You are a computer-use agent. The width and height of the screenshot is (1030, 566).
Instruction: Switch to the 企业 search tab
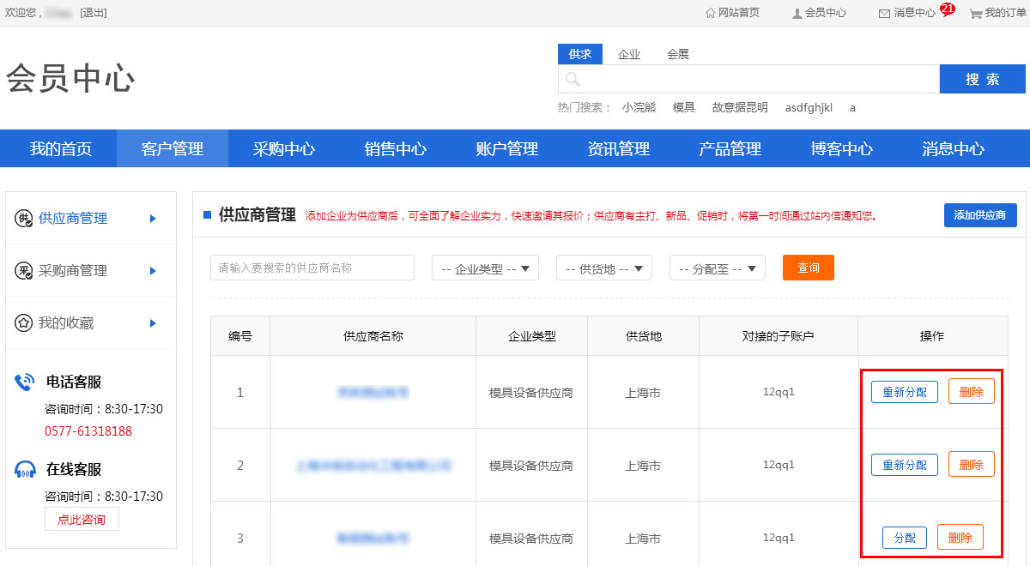[629, 54]
